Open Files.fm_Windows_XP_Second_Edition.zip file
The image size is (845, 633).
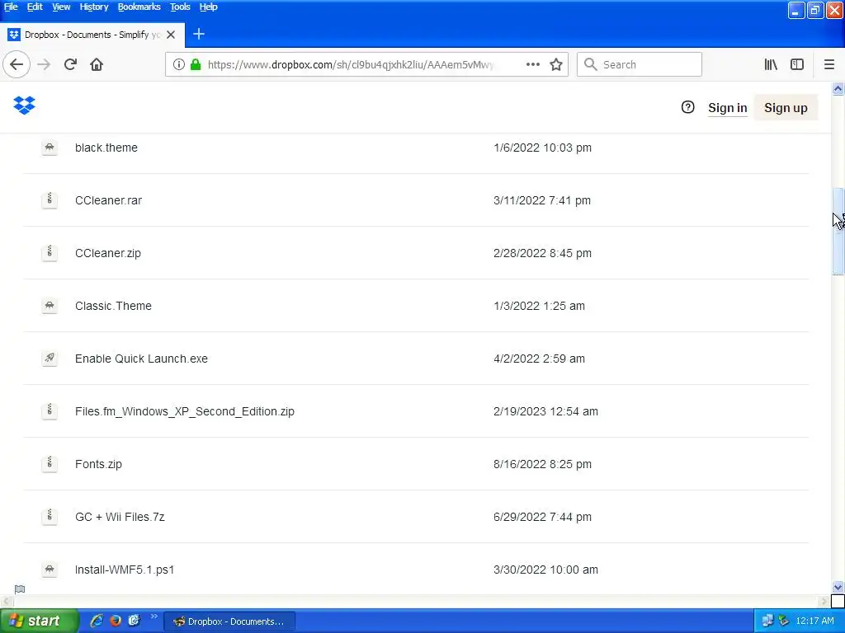coord(185,411)
